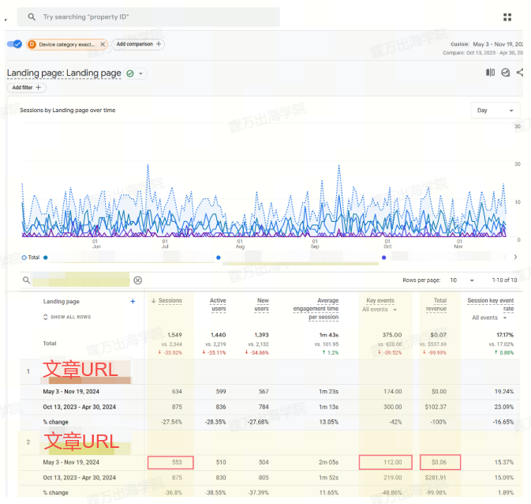Click the Add filter button

coord(26,88)
